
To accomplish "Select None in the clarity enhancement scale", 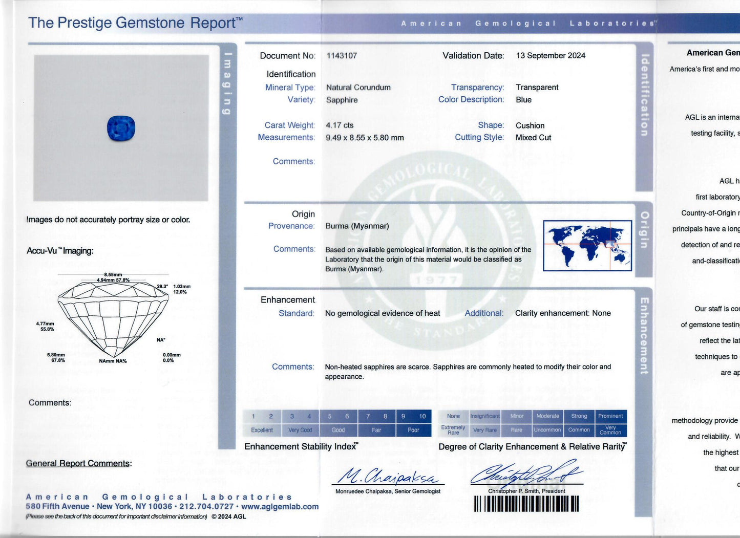I will pyautogui.click(x=453, y=416).
